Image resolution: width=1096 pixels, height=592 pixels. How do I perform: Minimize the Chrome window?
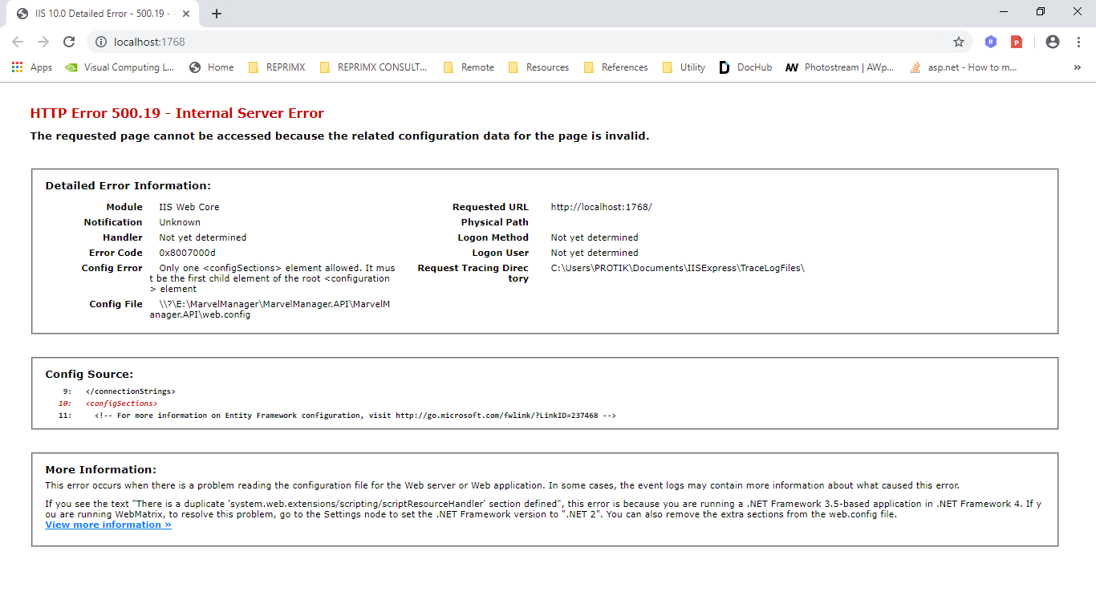pos(1004,11)
